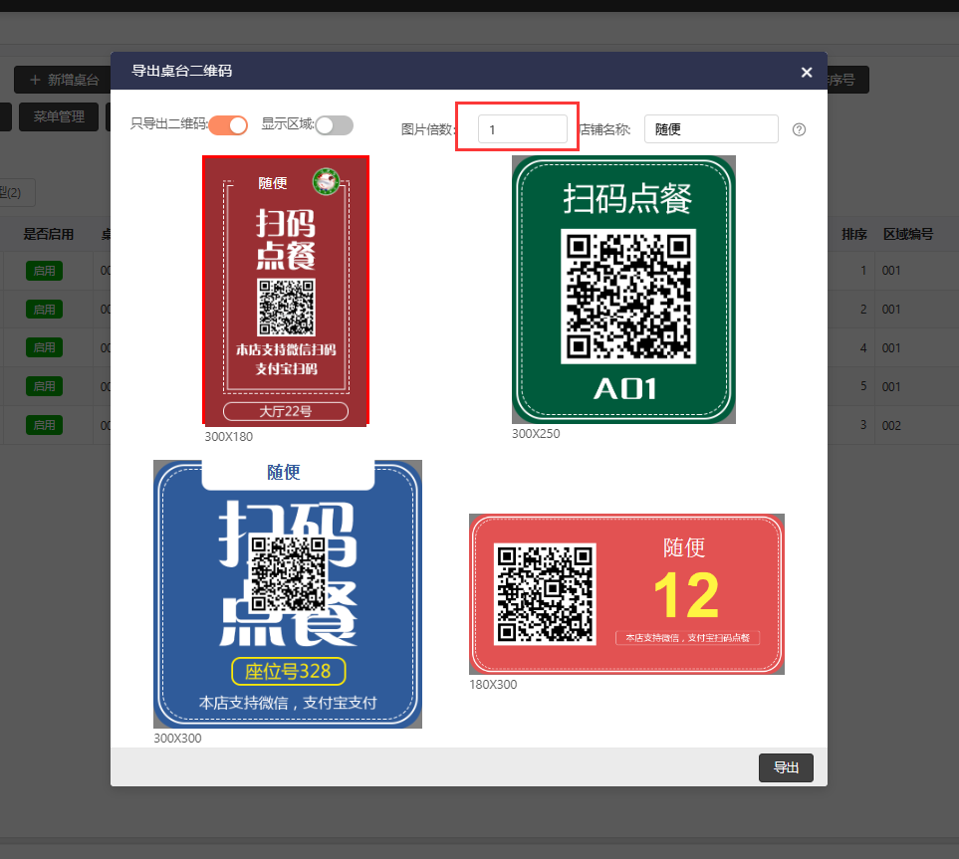
Task: Click the QR code in the horizontal red template
Action: 544,593
